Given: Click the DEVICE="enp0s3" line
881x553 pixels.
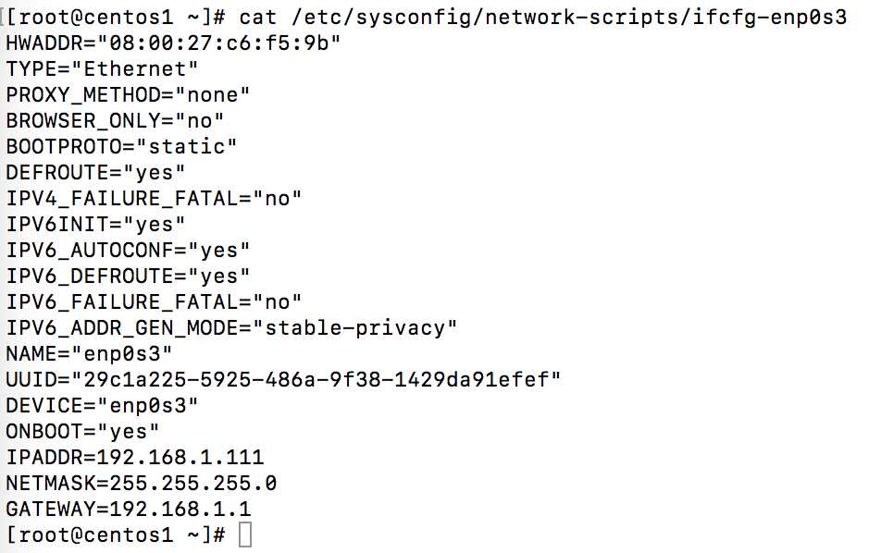Looking at the screenshot, I should pyautogui.click(x=102, y=406).
